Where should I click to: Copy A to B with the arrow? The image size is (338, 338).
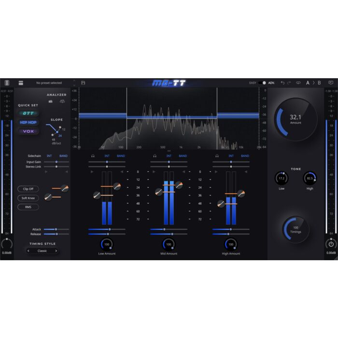(x=314, y=83)
